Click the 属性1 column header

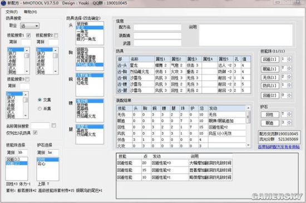point(162,59)
